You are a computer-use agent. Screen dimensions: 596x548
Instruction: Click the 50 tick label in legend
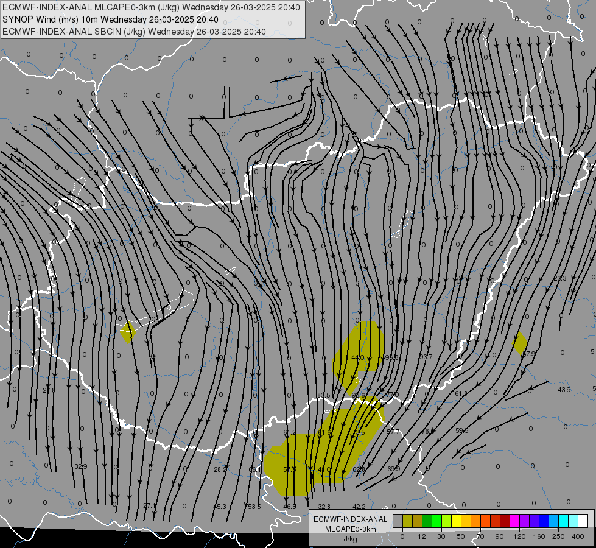461,536
